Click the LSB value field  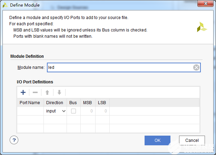tap(102, 111)
